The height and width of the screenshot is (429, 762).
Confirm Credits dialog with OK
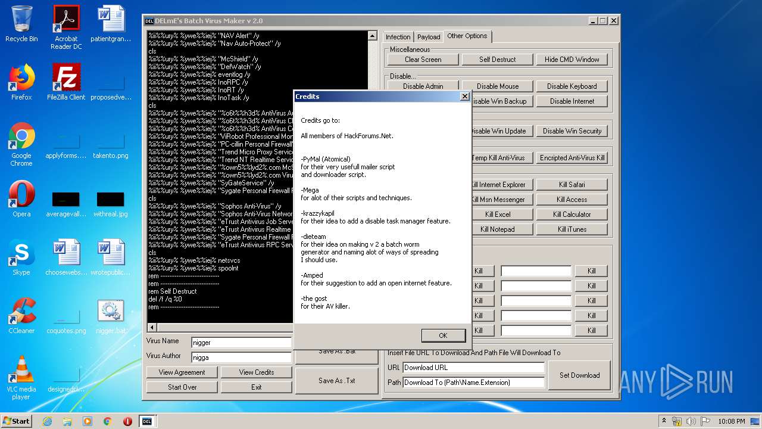tap(443, 335)
